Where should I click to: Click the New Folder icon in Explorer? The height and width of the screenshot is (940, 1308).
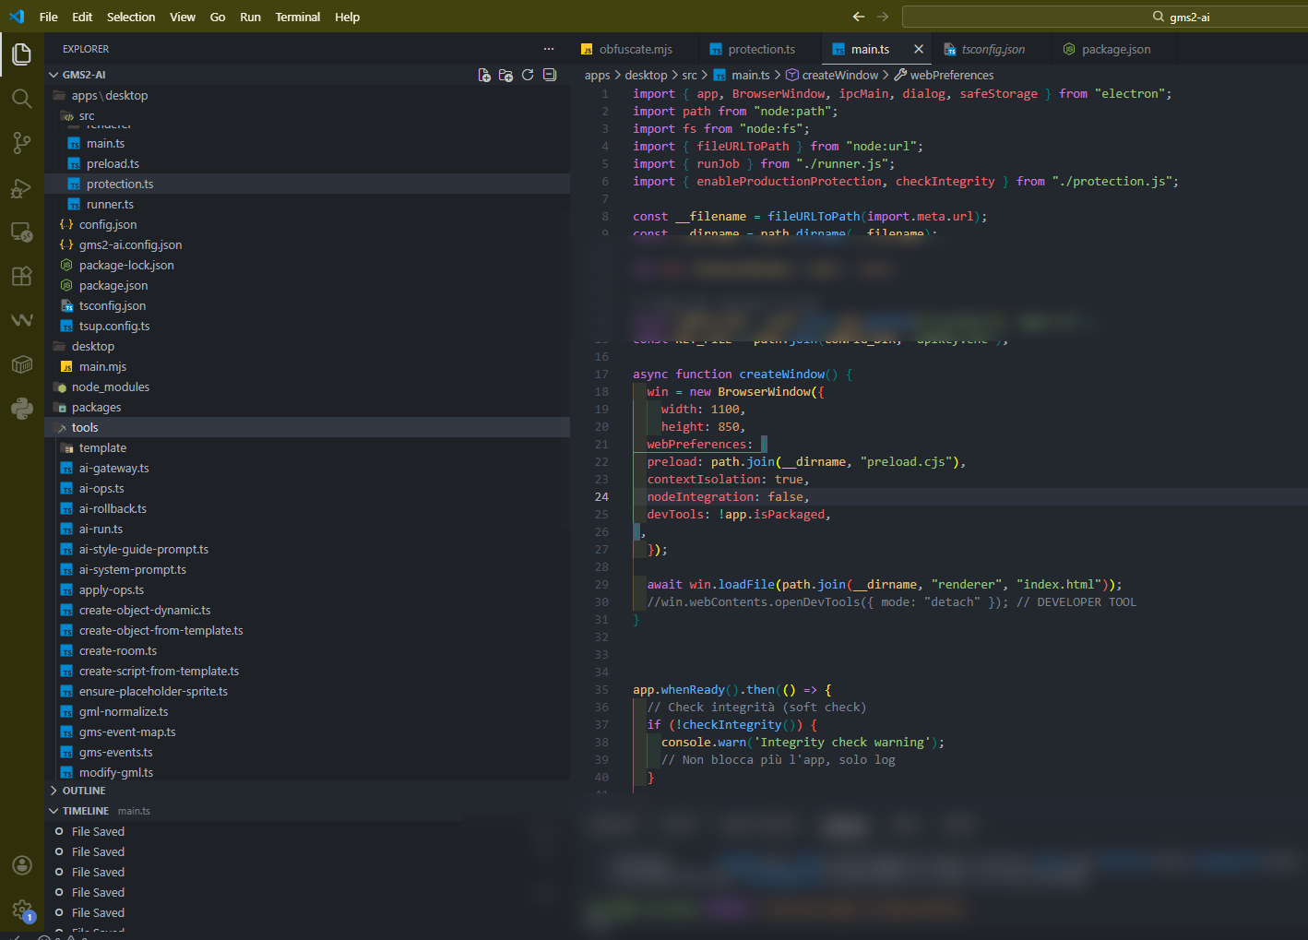[x=505, y=75]
